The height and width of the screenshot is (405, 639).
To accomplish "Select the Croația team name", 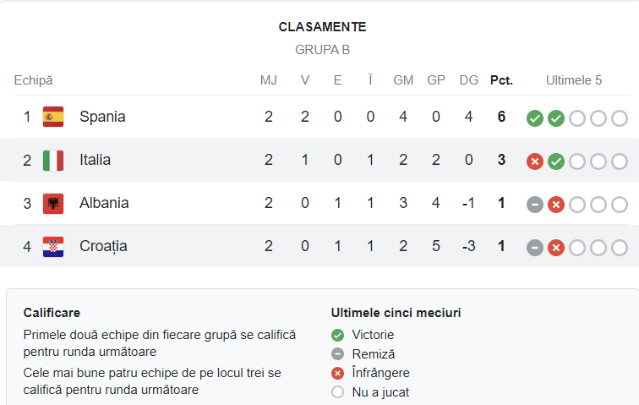I will [103, 246].
